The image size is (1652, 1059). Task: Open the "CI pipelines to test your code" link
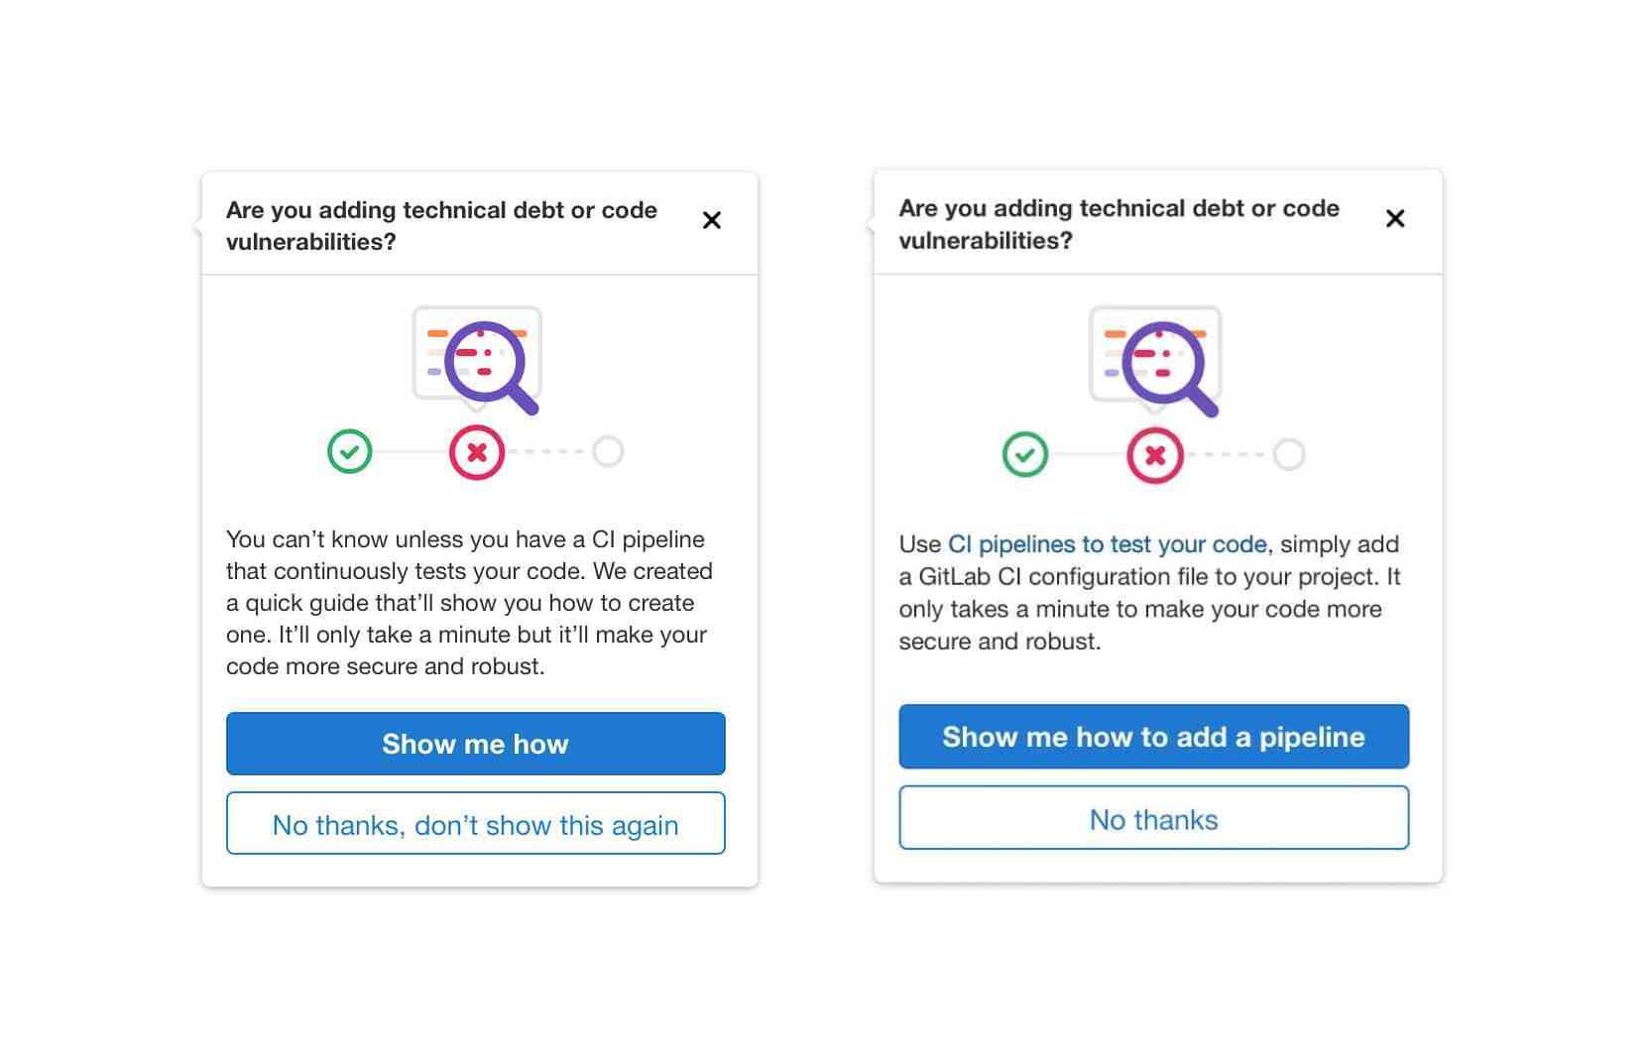[x=1108, y=544]
